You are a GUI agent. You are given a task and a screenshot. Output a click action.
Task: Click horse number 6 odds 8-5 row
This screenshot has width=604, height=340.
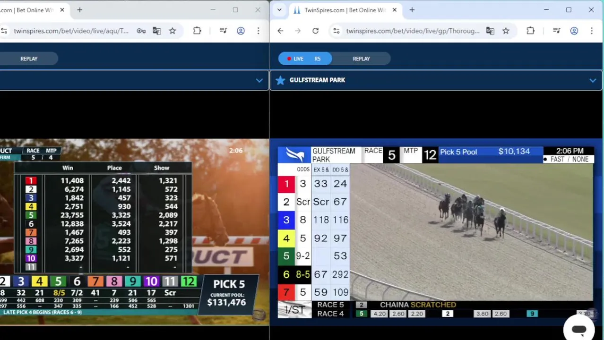pyautogui.click(x=314, y=274)
